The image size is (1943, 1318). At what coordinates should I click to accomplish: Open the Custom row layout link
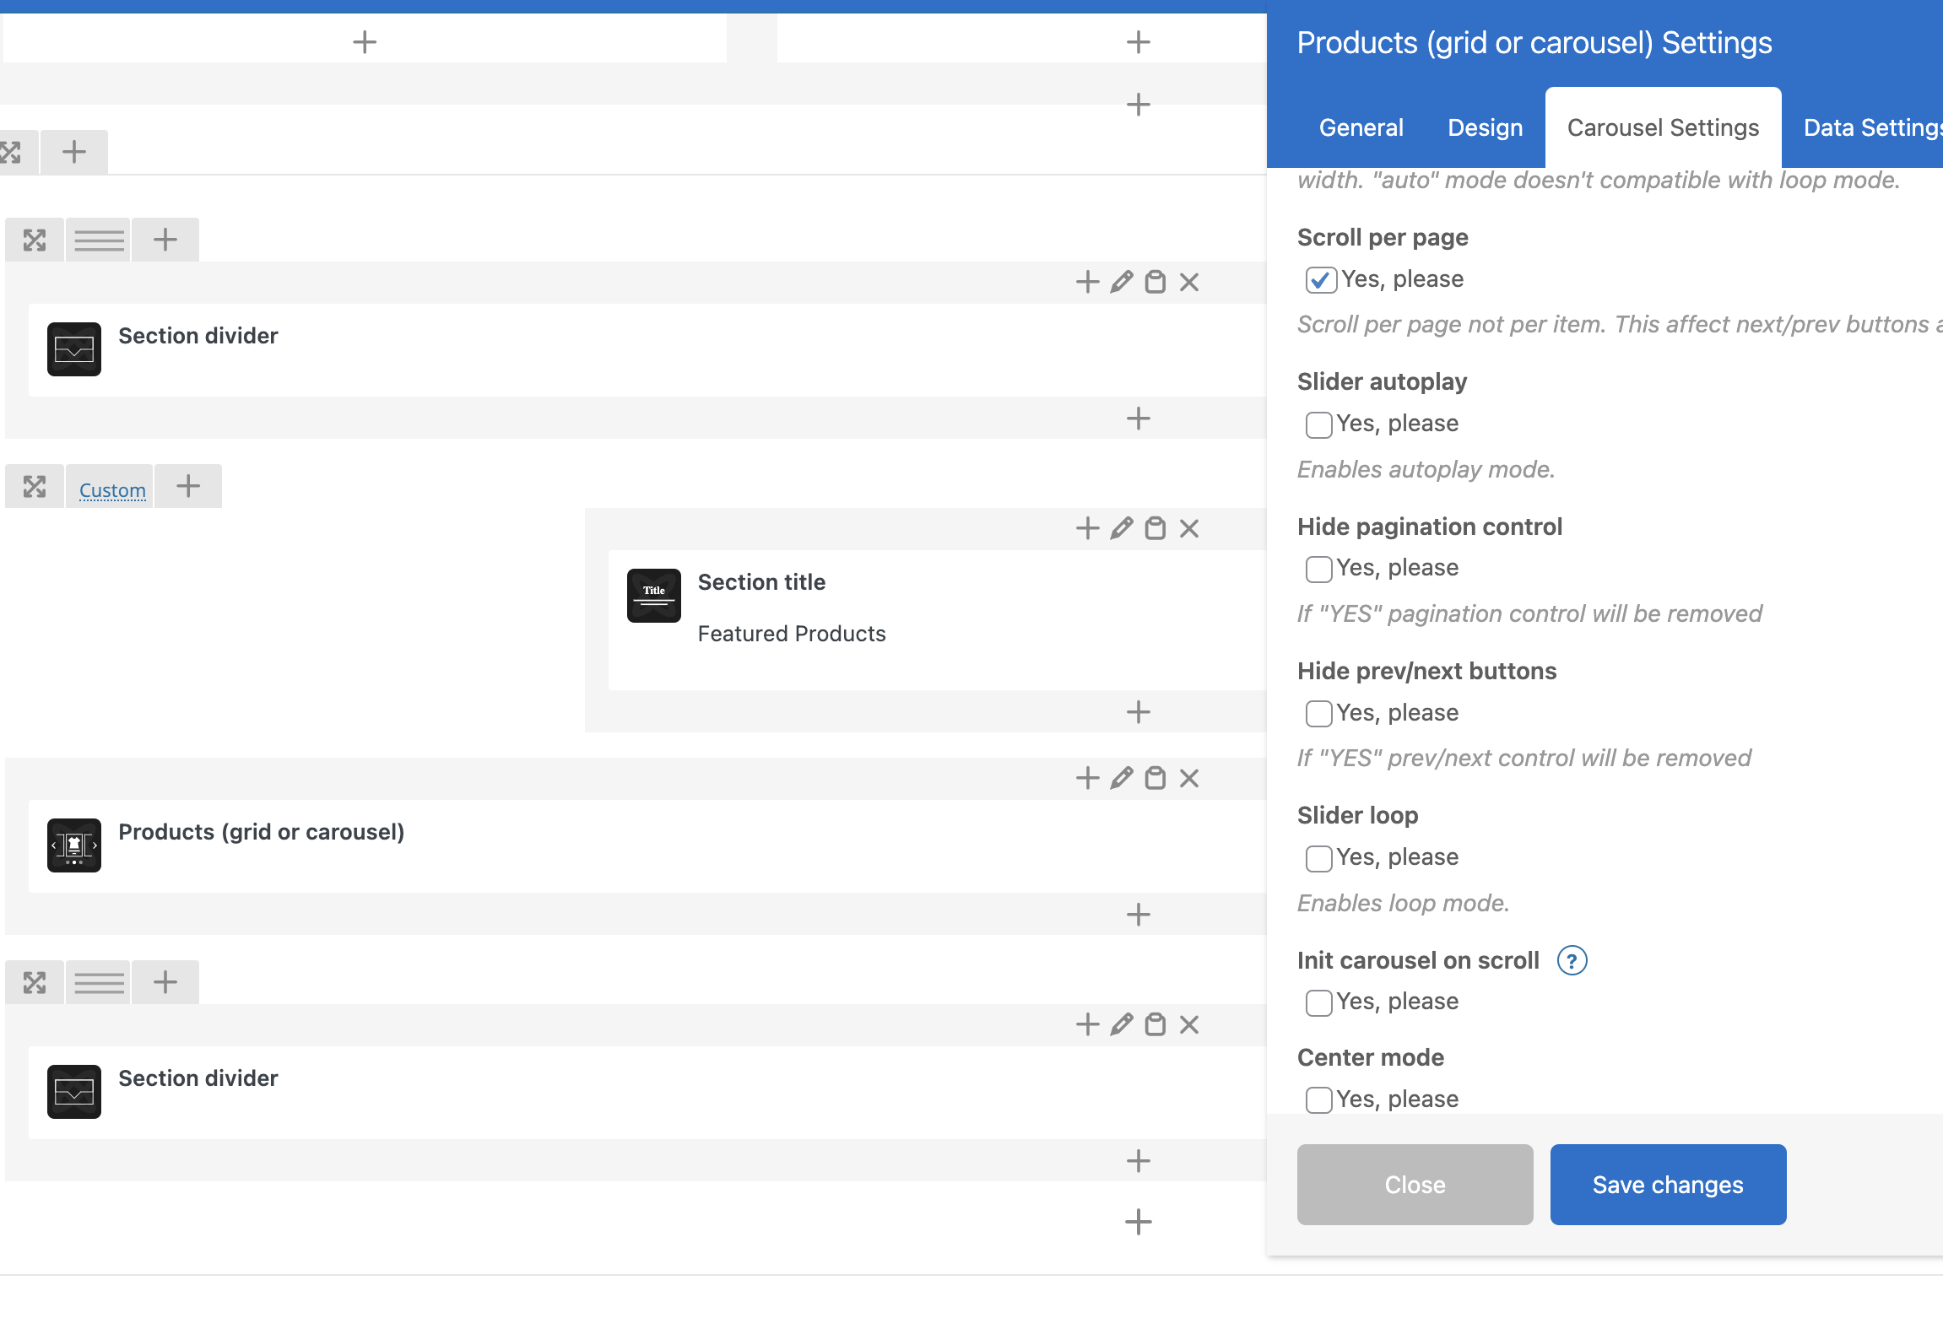(112, 490)
